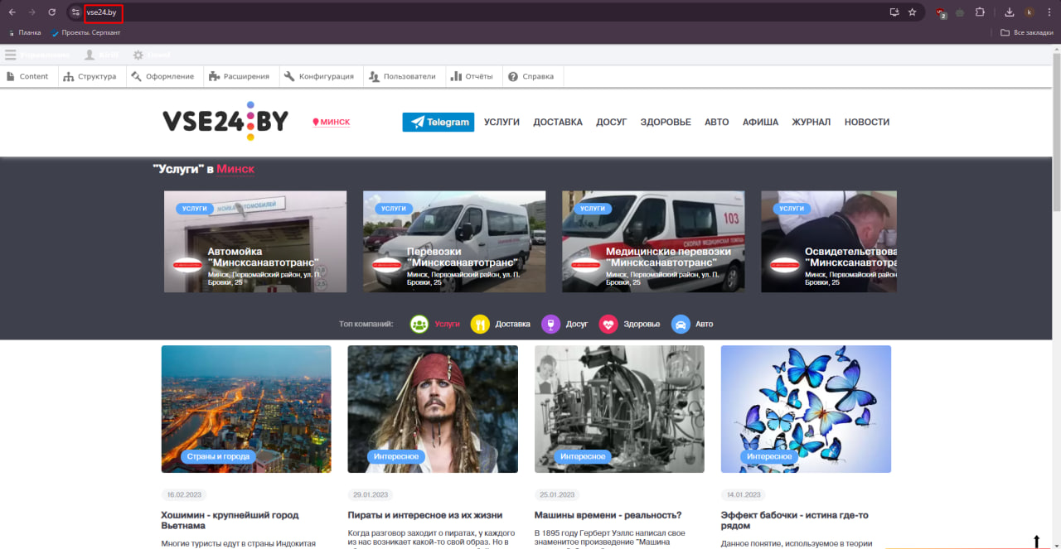Expand the Структура admin menu
Viewport: 1061px width, 549px height.
tap(90, 76)
